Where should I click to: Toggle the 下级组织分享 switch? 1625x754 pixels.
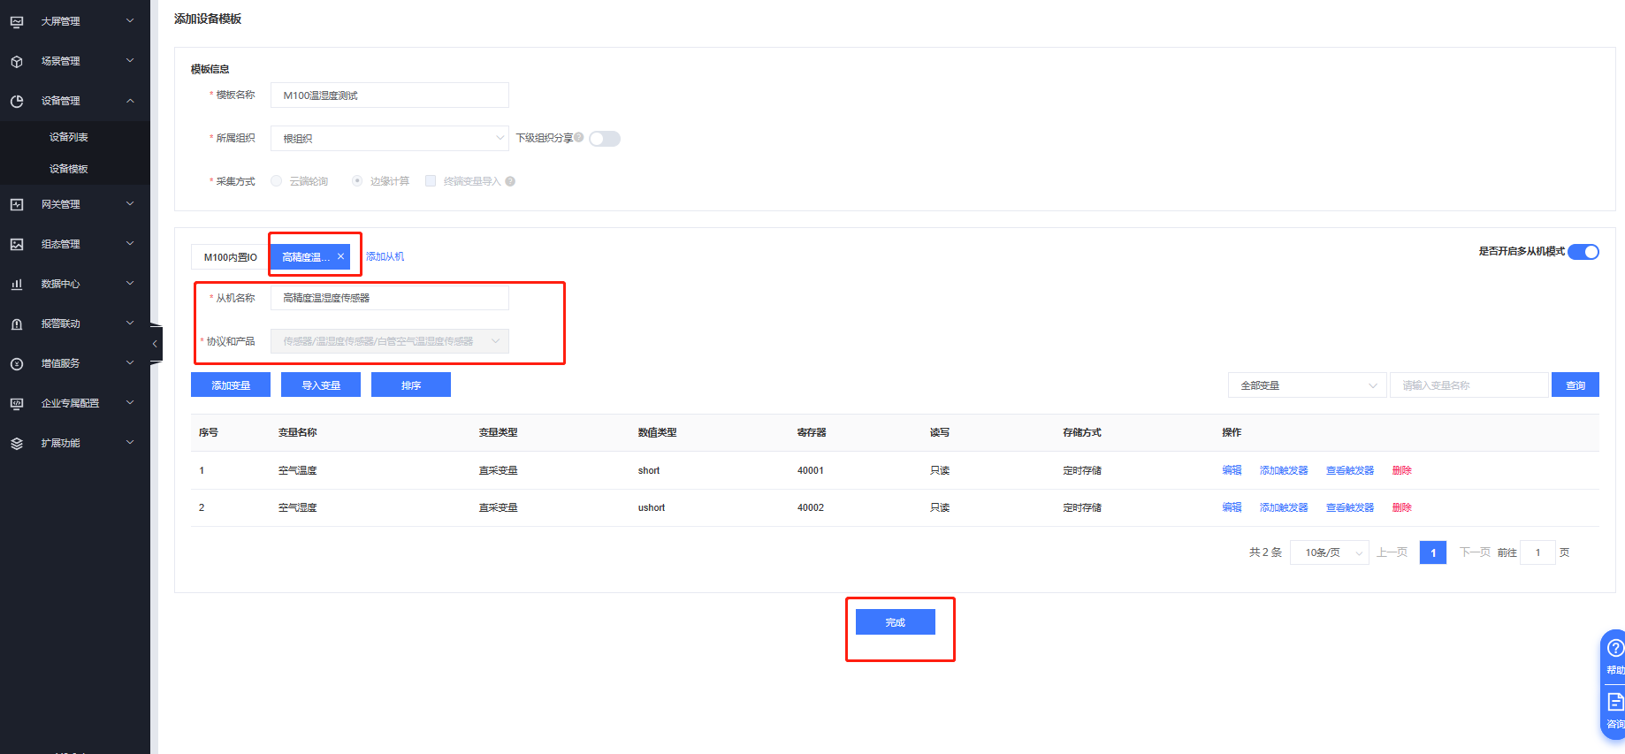coord(605,139)
